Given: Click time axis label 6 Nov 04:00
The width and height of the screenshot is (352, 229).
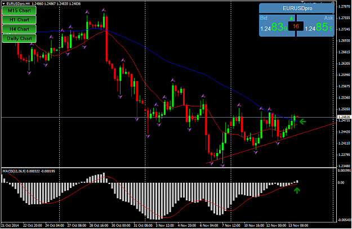Looking at the screenshot, I should (x=209, y=225).
